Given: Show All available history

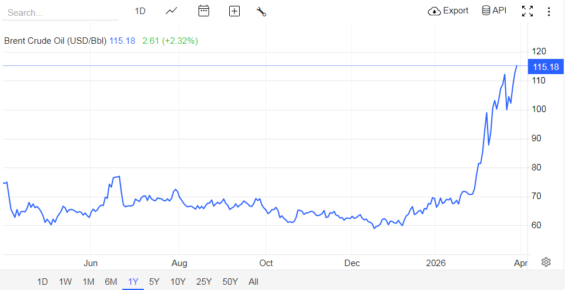Looking at the screenshot, I should (253, 281).
